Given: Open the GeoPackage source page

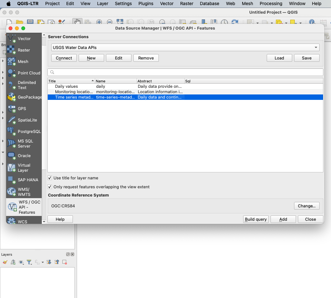Looking at the screenshot, I should [24, 97].
